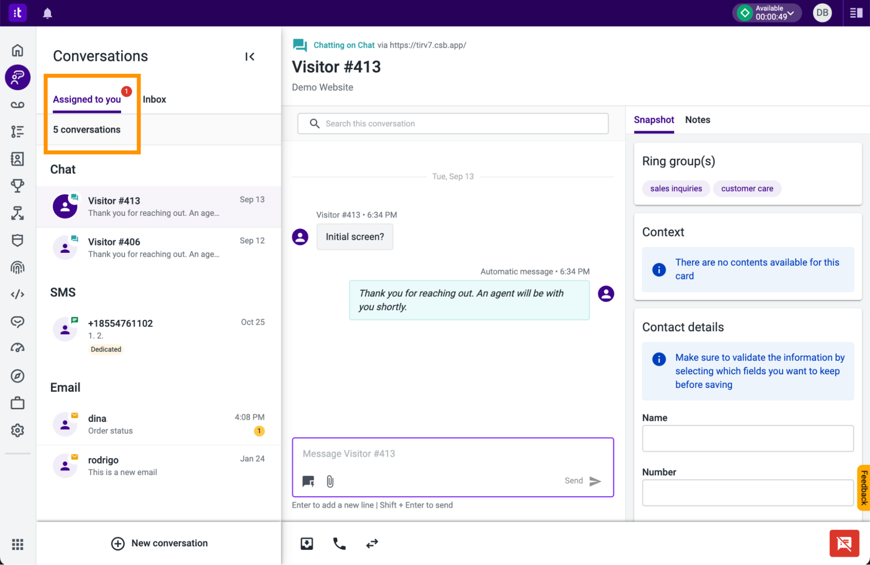This screenshot has width=870, height=565.
Task: Open dina's Order status email
Action: point(159,424)
